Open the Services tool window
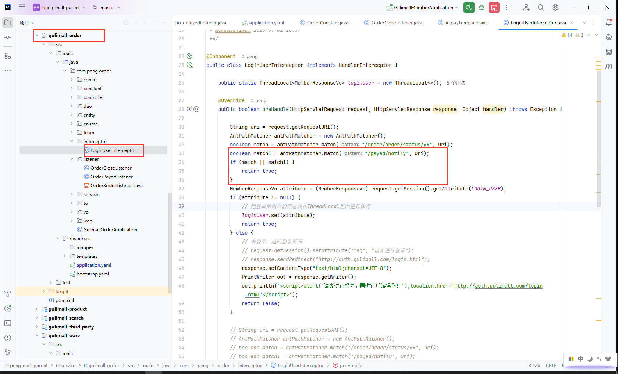Viewport: 618px width, 374px height. (x=8, y=309)
